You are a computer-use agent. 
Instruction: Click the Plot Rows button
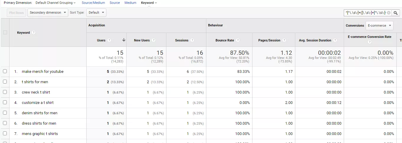click(16, 13)
